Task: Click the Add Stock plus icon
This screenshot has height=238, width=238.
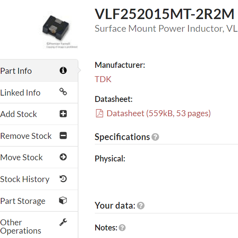Action: click(63, 114)
